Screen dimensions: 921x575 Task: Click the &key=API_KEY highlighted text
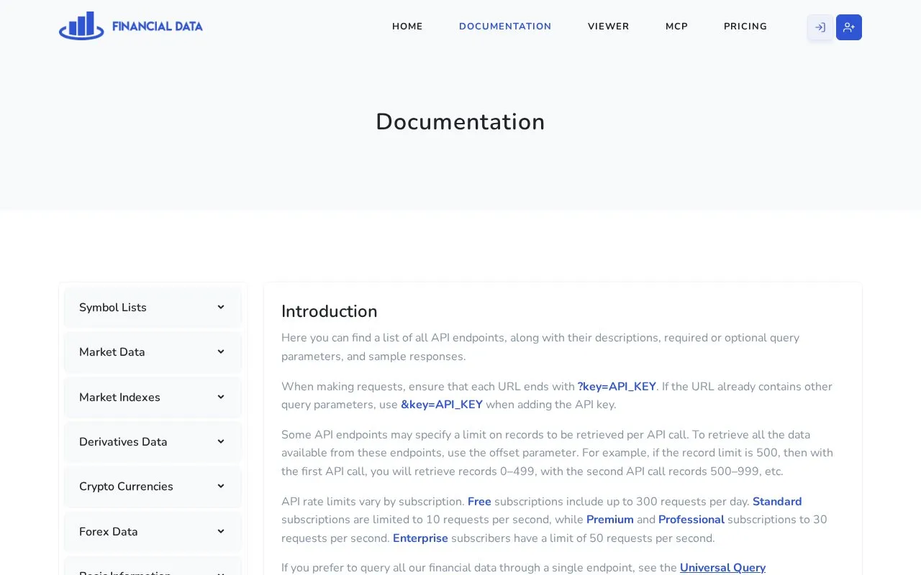pyautogui.click(x=442, y=405)
